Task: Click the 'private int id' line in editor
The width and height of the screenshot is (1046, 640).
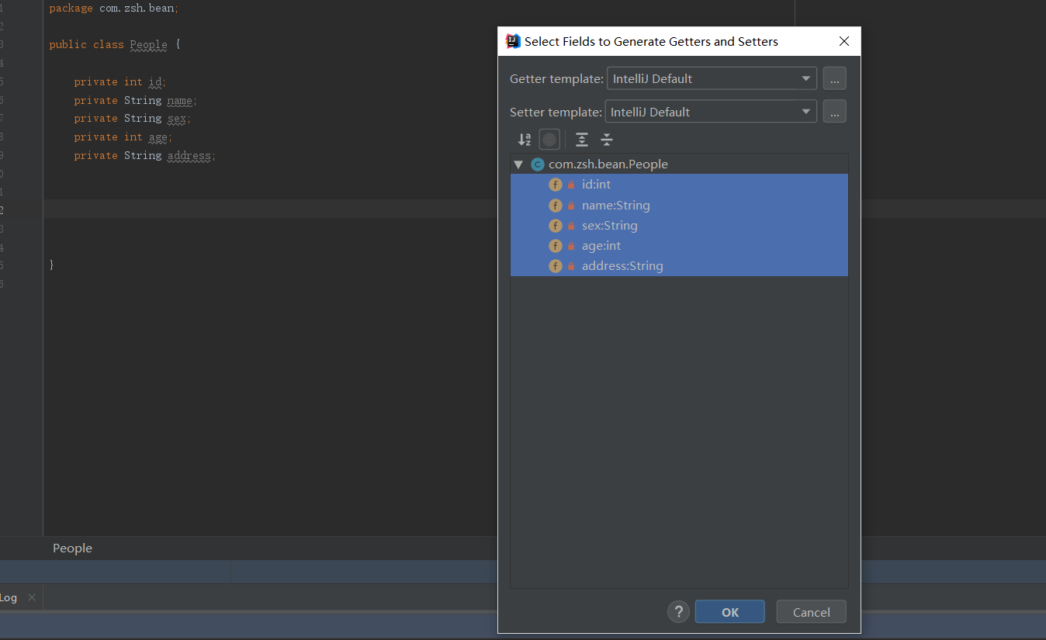Action: click(120, 81)
